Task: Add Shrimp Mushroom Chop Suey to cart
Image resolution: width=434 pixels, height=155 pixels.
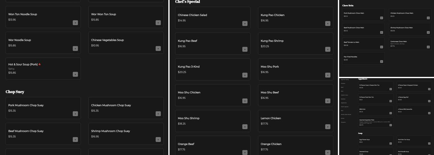Action: point(158,139)
